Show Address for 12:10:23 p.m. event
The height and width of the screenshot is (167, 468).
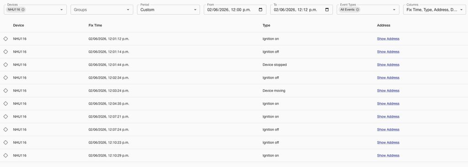(388, 142)
